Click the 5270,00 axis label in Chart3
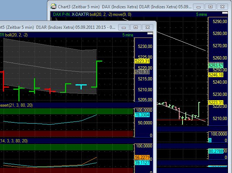 pos(220,46)
